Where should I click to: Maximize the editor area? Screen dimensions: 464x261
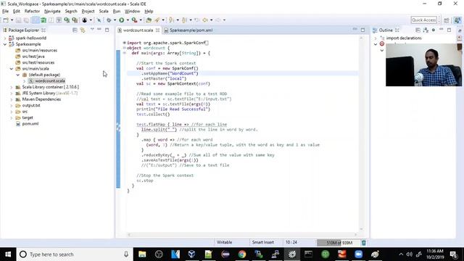point(362,30)
